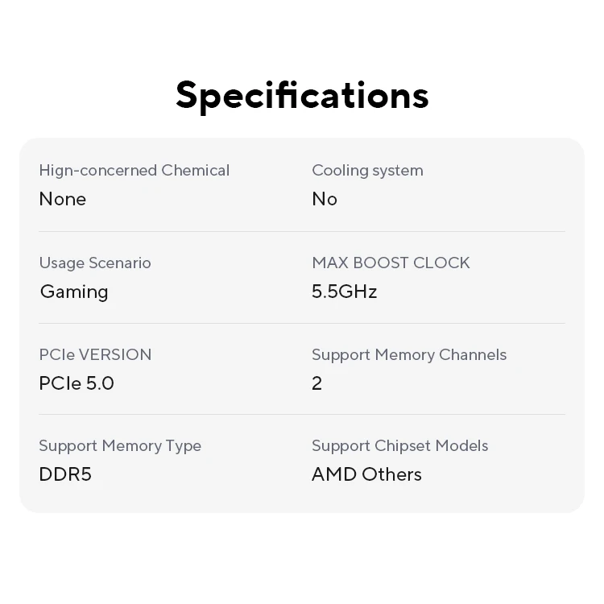The width and height of the screenshot is (604, 604).
Task: Select the Hign-concerned Chemical label
Action: [x=134, y=170]
